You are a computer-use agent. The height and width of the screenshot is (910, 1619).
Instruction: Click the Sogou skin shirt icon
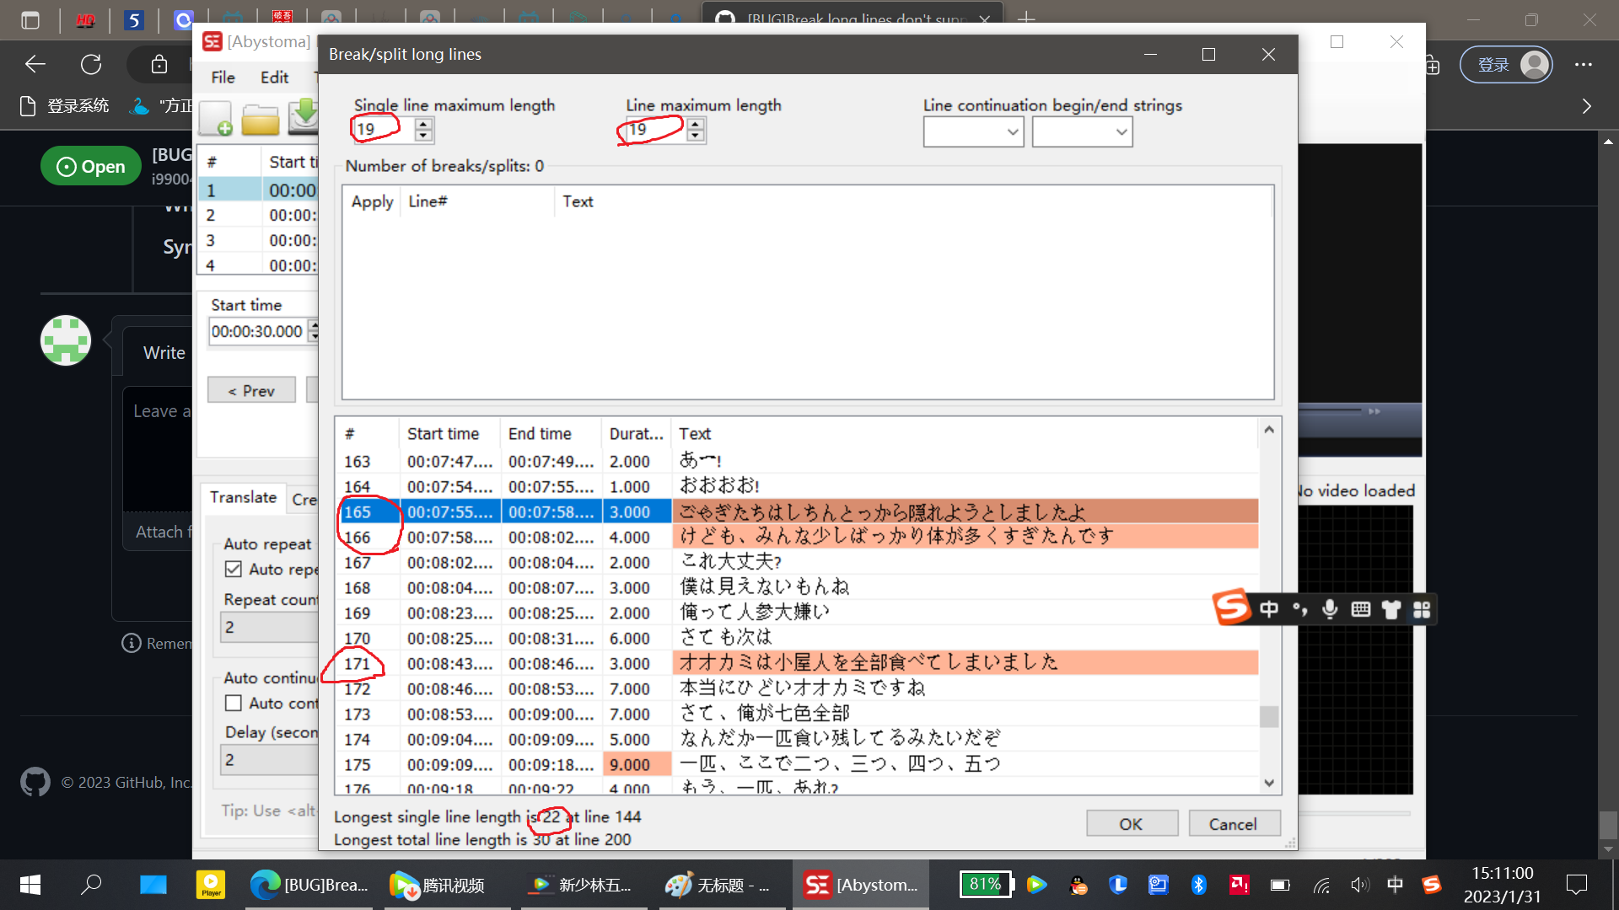coord(1391,609)
